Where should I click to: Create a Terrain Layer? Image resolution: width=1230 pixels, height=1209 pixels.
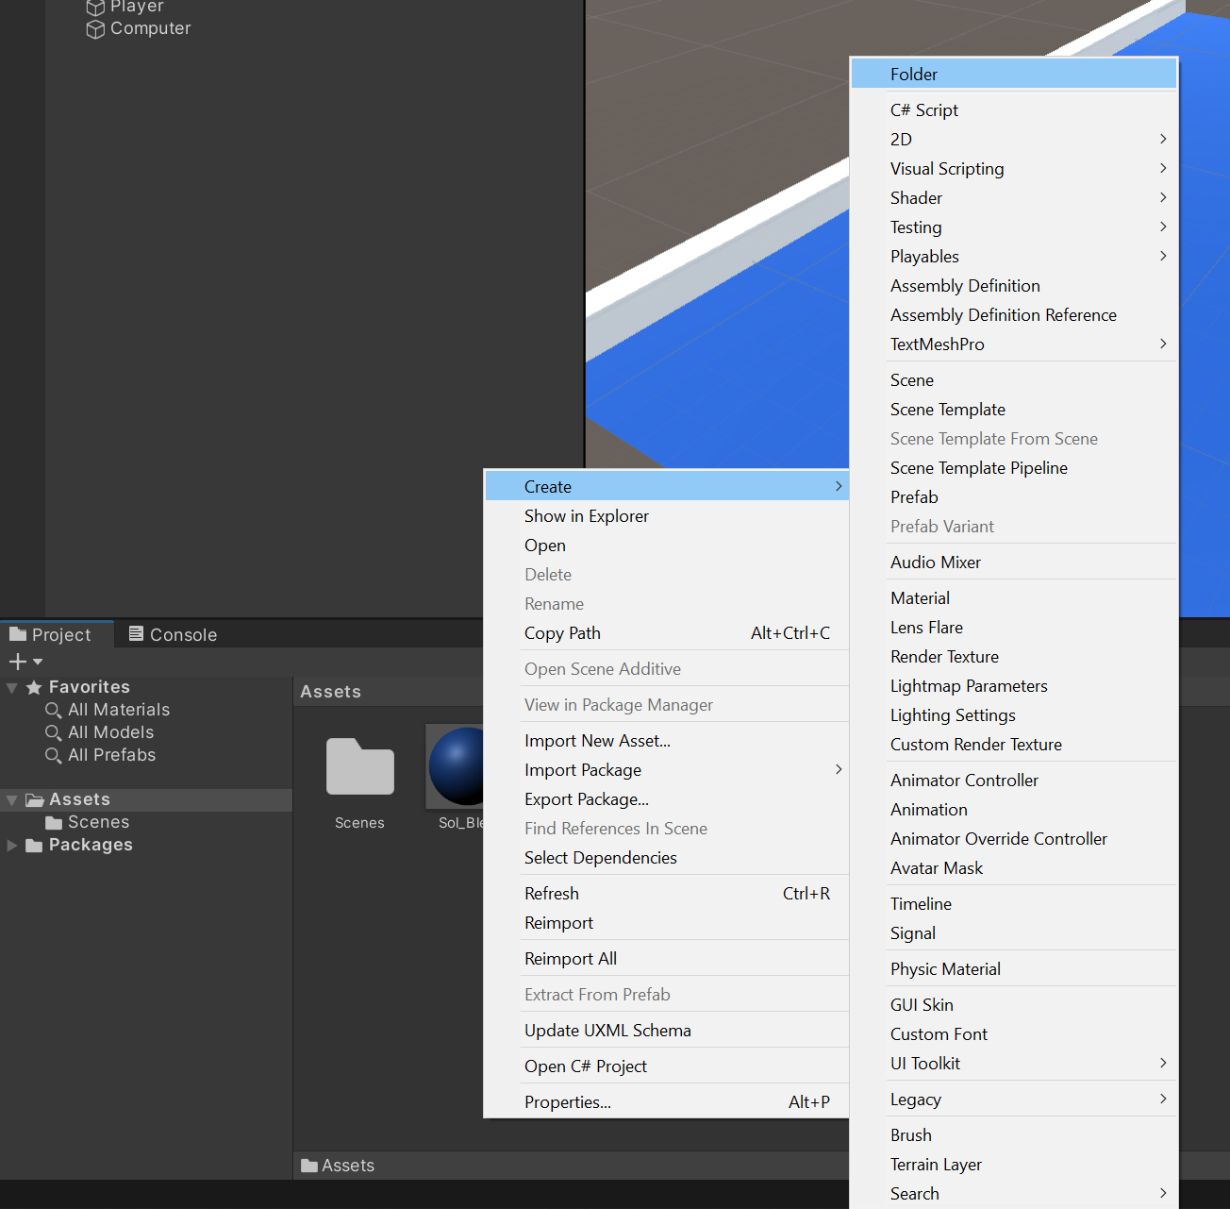tap(1014, 1165)
